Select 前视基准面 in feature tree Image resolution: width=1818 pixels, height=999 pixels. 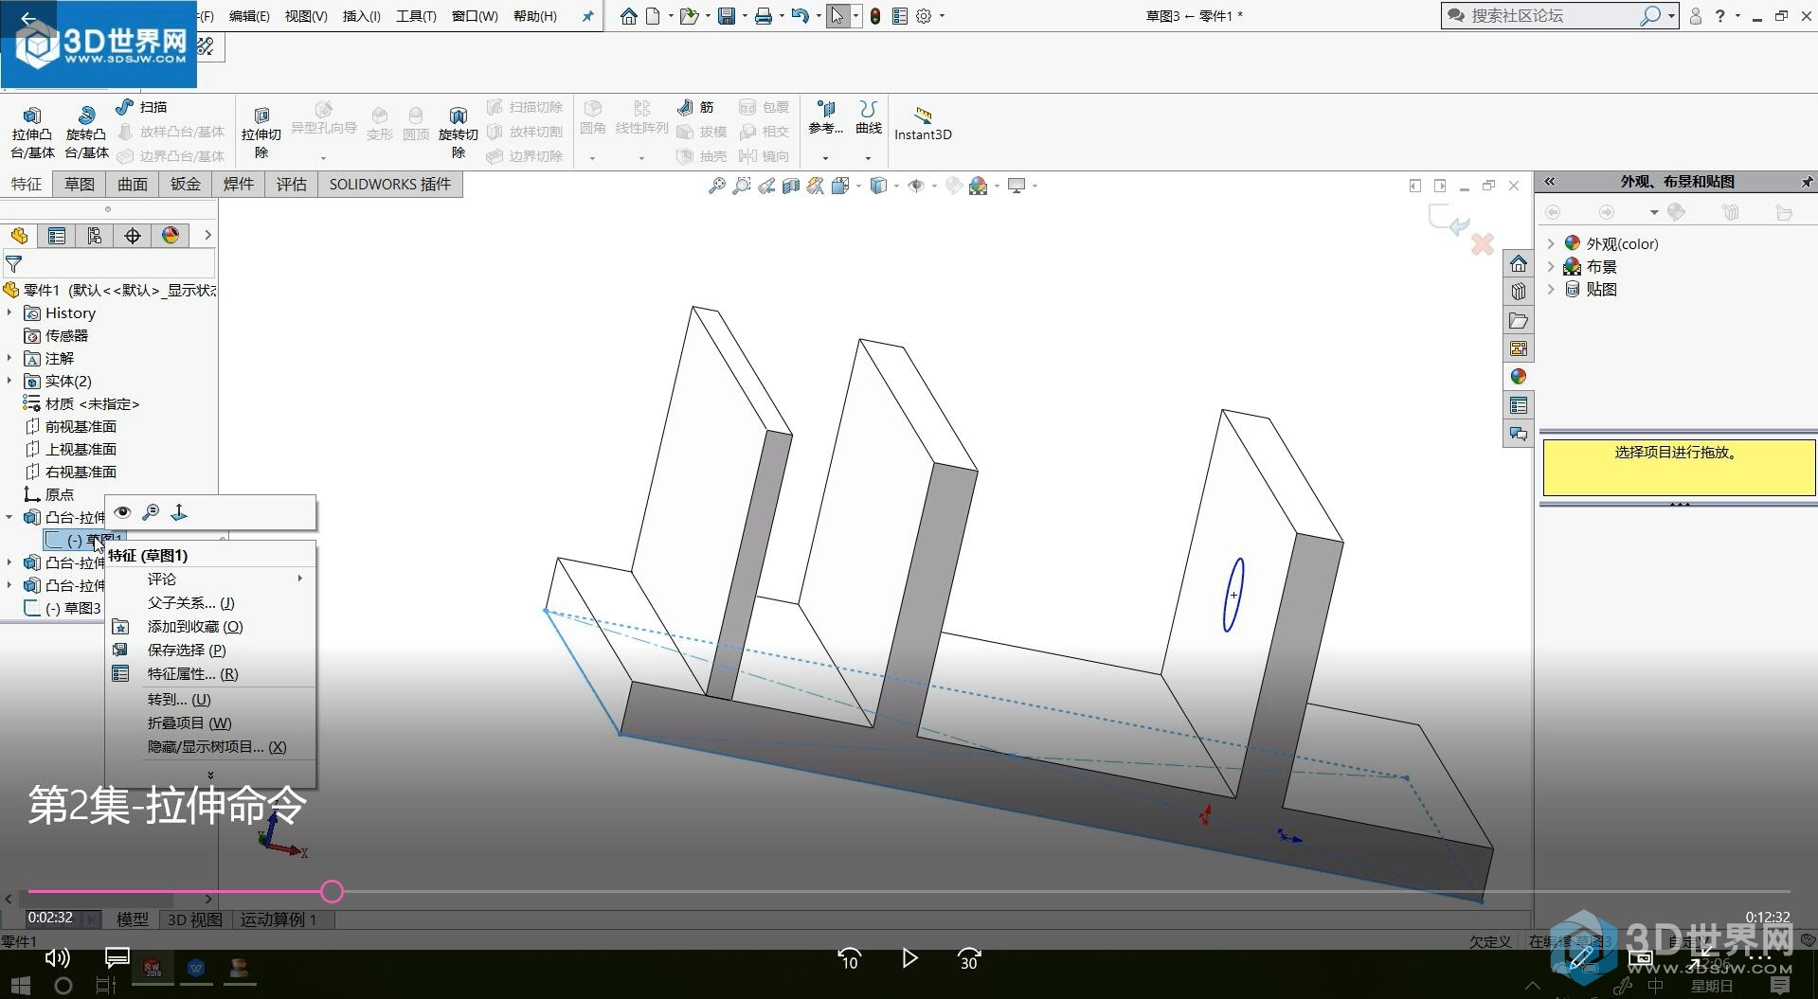(x=81, y=426)
